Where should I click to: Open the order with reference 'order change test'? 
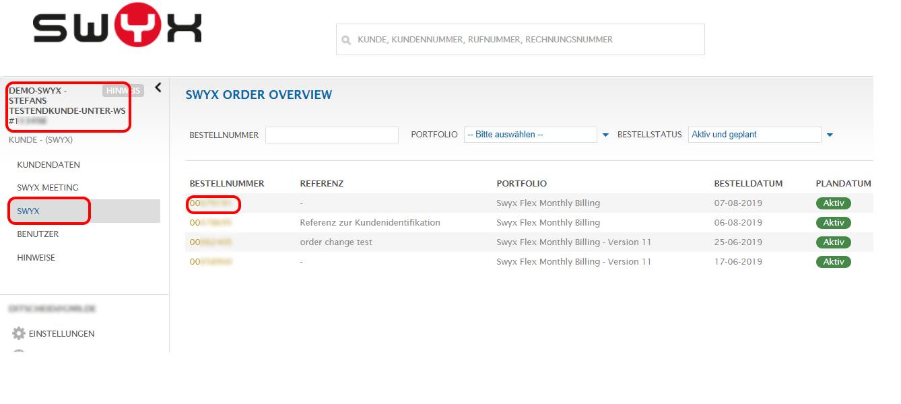211,242
